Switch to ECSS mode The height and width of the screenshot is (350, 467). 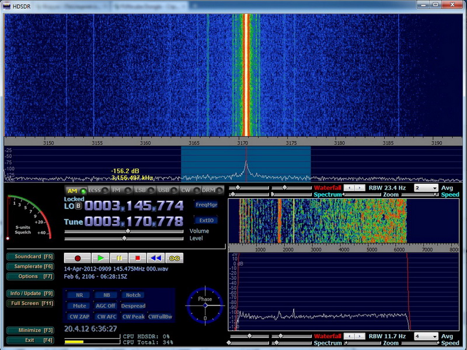coord(98,191)
